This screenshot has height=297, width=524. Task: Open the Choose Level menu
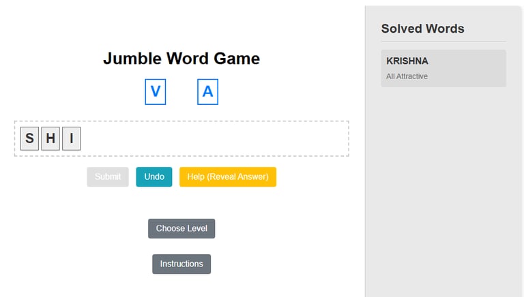pos(181,229)
